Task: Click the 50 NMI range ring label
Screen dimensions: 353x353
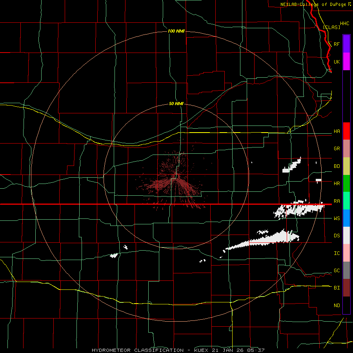Action: coord(176,104)
